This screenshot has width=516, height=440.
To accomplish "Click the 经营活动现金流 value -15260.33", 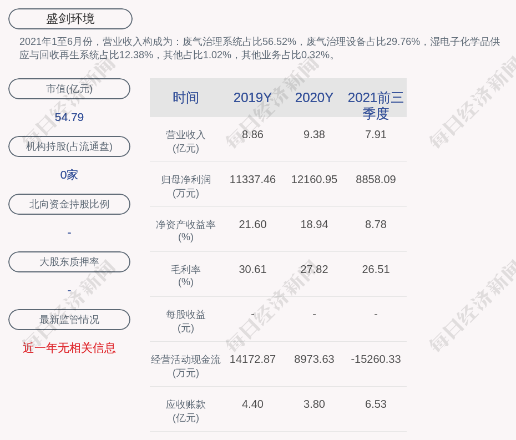I will coord(376,359).
